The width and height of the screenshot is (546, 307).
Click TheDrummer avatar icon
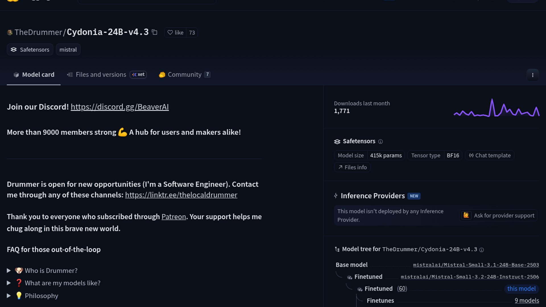point(10,32)
